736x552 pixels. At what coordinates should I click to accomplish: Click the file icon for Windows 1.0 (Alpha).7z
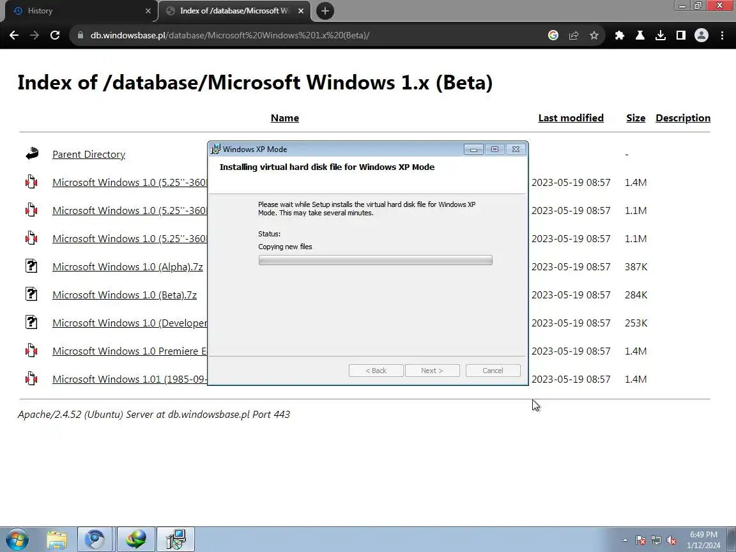31,266
